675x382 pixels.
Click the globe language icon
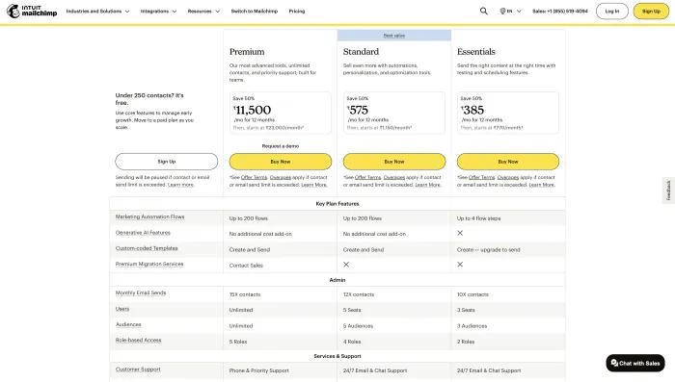pos(502,12)
